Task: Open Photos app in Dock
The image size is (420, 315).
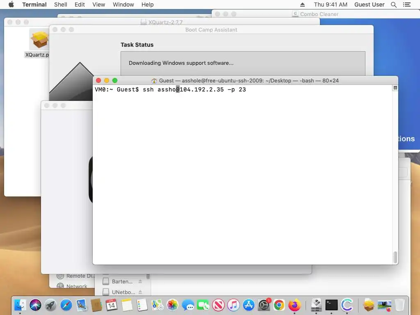Action: (x=173, y=305)
